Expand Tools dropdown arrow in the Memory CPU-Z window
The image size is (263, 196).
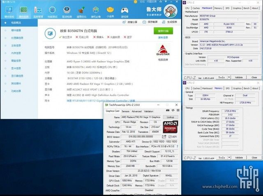(x=229, y=157)
